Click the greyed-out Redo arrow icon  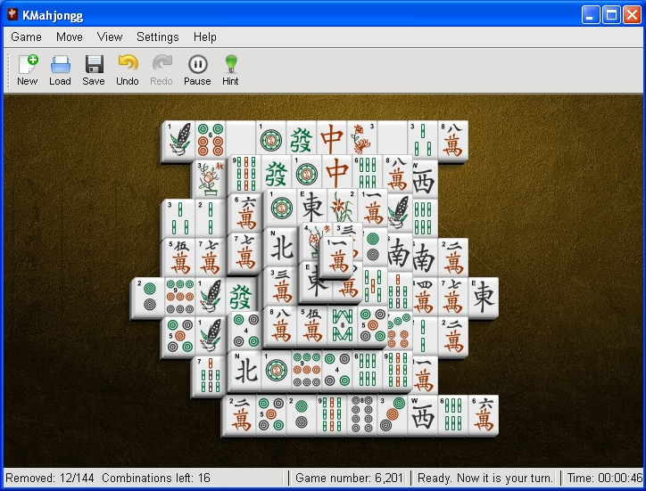click(161, 70)
